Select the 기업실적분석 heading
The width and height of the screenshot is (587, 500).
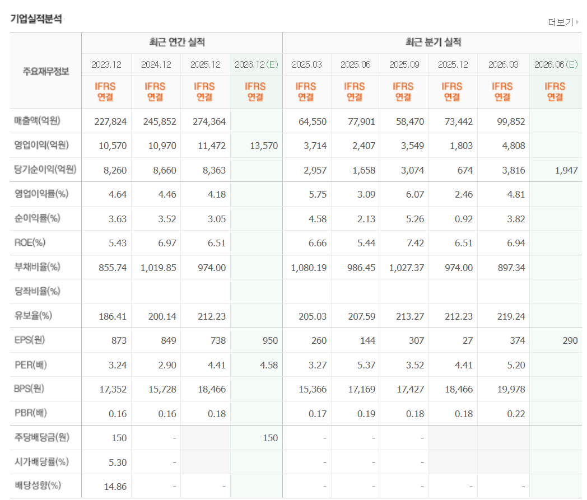tap(36, 18)
